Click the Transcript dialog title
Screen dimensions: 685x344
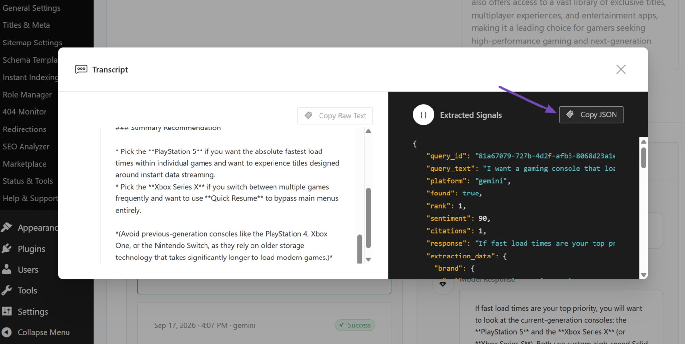110,70
